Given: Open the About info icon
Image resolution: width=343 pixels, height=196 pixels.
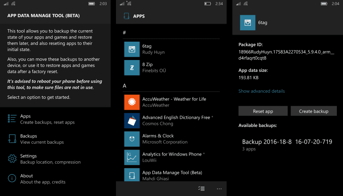Looking at the screenshot, I should pyautogui.click(x=12, y=178).
